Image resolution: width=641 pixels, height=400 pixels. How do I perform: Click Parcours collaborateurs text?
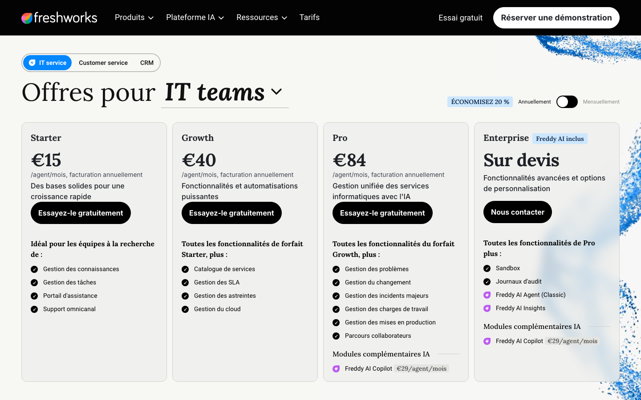pyautogui.click(x=378, y=336)
